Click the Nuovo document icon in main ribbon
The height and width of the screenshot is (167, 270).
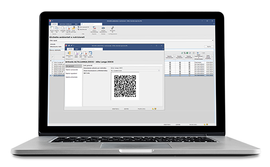52,28
